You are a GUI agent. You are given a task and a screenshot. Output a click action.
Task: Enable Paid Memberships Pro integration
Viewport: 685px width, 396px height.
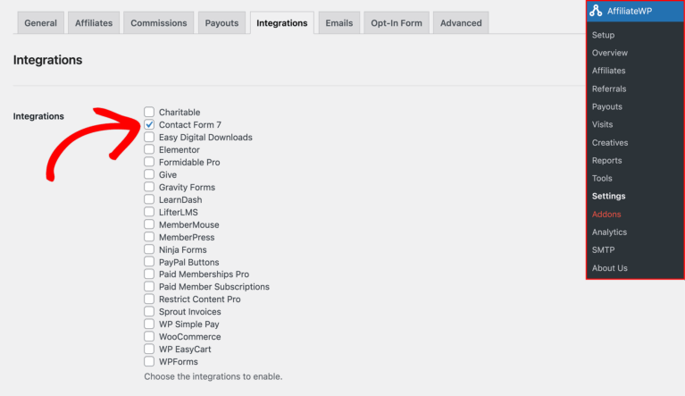(x=149, y=274)
